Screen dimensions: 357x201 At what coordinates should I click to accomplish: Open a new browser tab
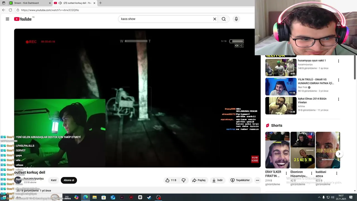click(100, 3)
